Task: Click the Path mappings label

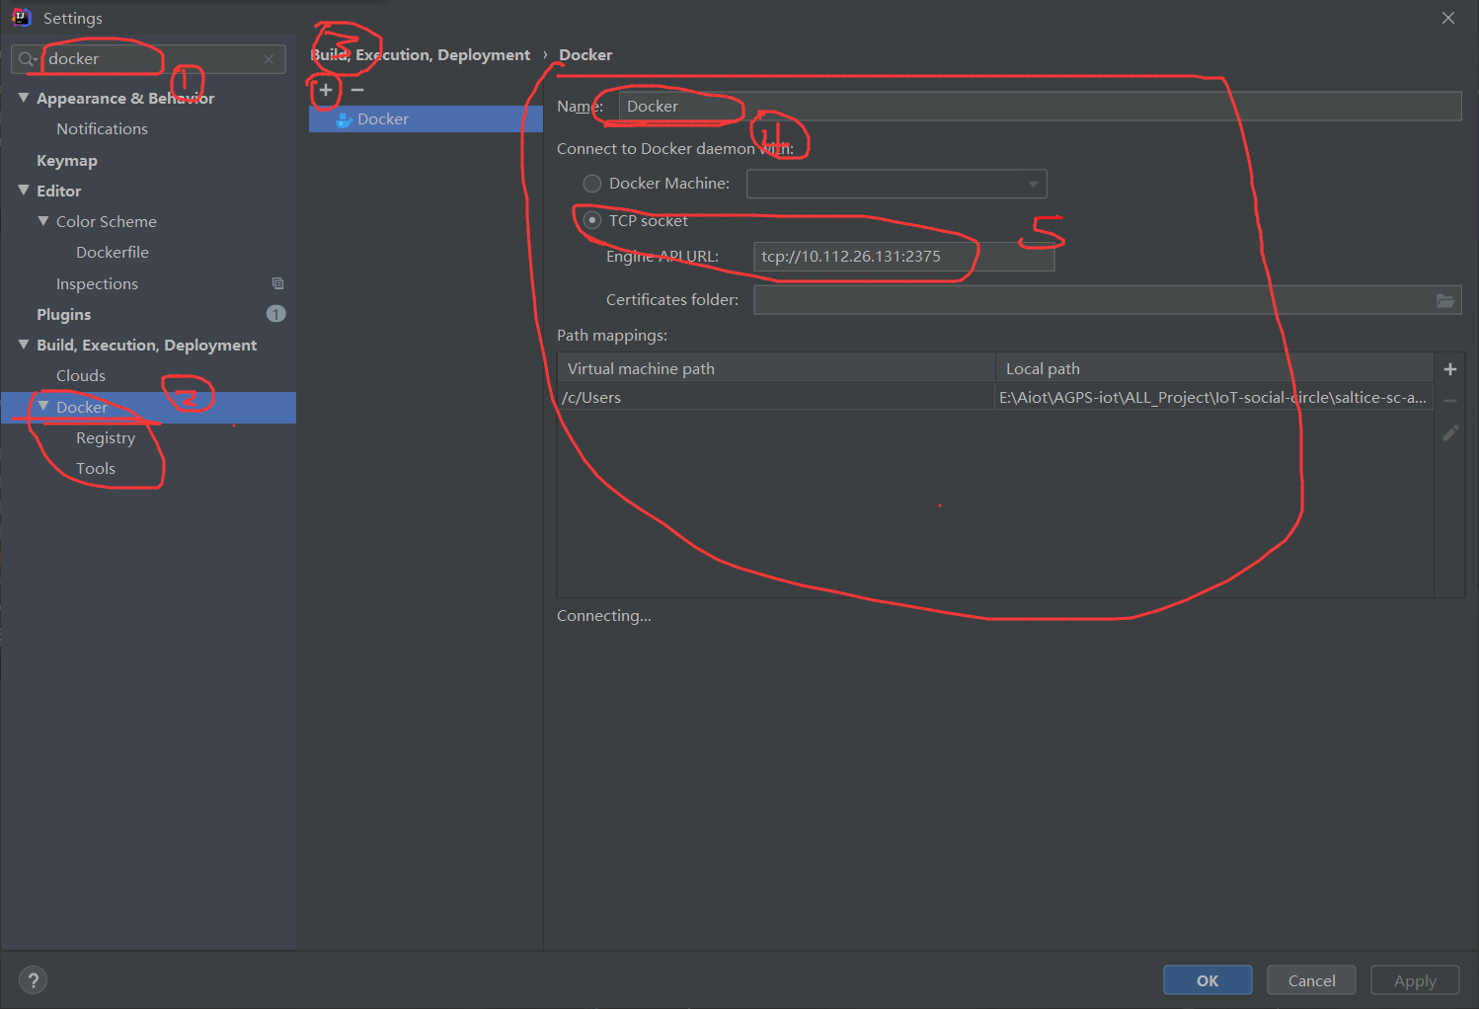Action: [x=612, y=336]
